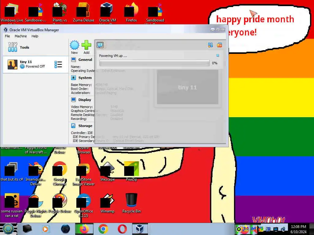Open the tiny 11 machine list menu icon
Image resolution: width=314 pixels, height=235 pixels.
point(58,64)
